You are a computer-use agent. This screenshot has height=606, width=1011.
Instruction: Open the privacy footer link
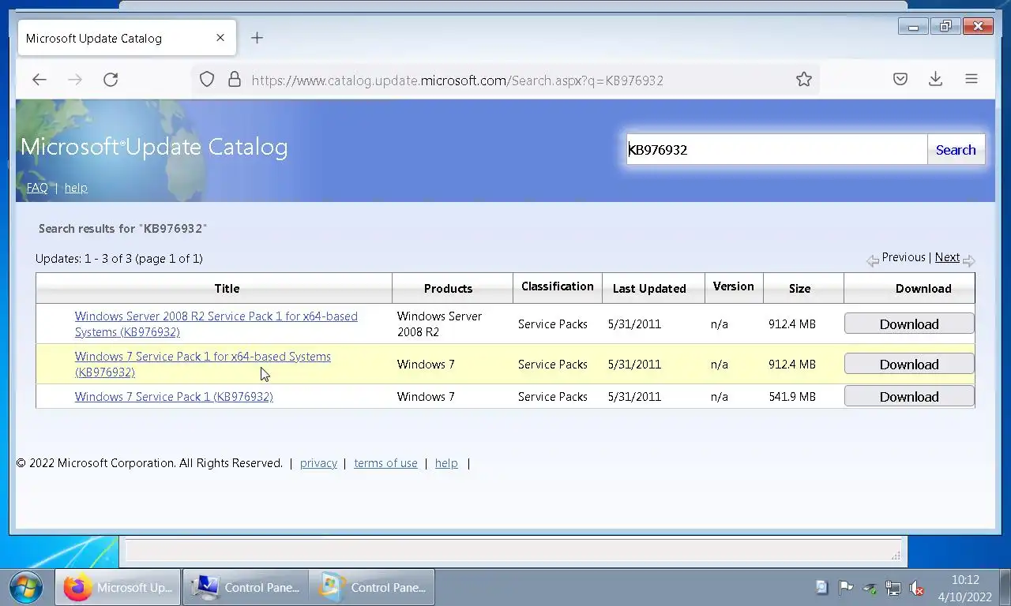(318, 463)
